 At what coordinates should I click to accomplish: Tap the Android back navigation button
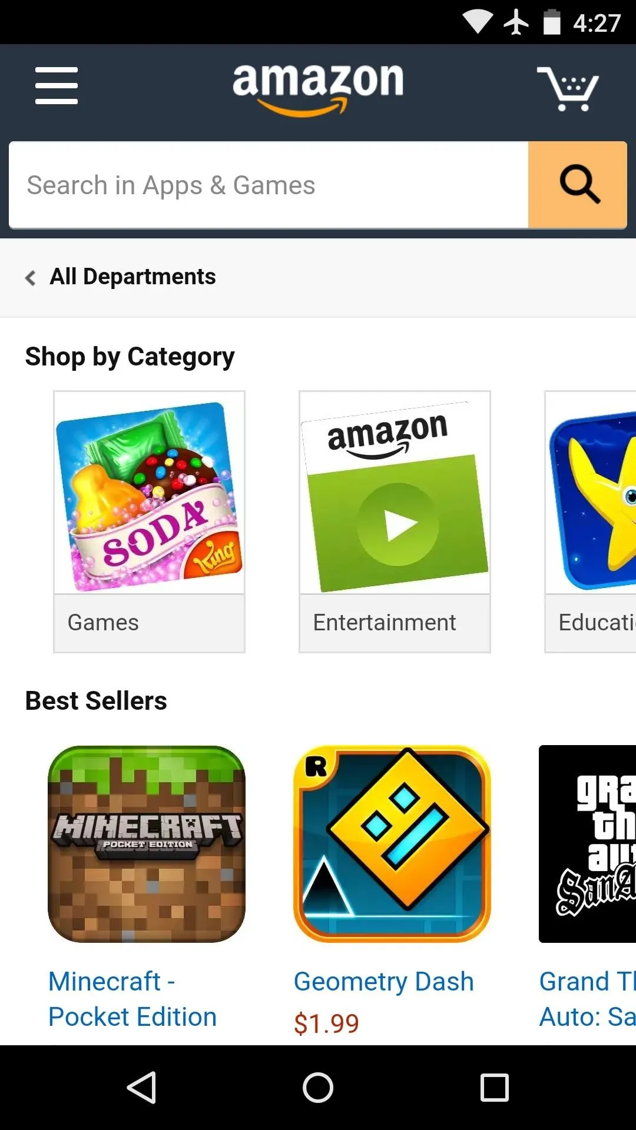coord(142,1088)
